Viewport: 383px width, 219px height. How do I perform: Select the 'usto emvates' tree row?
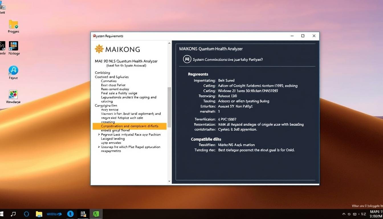(x=111, y=143)
